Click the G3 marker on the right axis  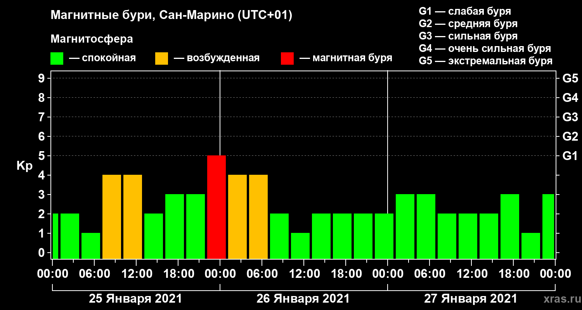coord(570,117)
